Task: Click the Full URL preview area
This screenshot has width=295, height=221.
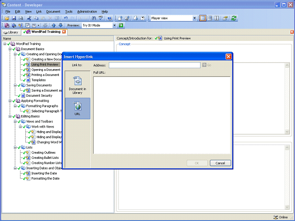Action: click(162, 115)
